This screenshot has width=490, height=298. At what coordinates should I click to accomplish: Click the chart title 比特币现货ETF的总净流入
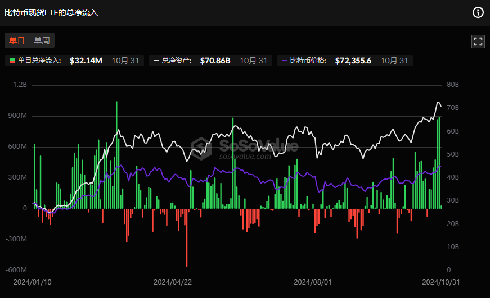pos(51,12)
